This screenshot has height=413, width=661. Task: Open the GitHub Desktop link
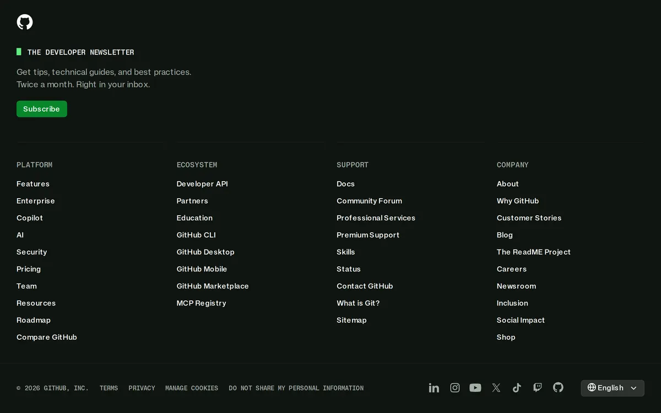205,252
